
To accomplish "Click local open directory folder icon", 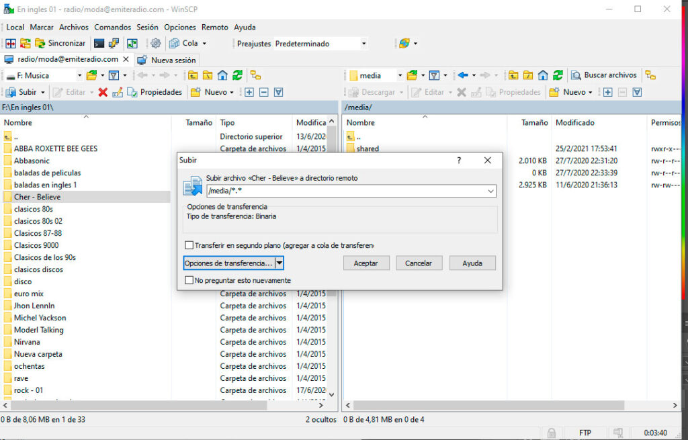I will pyautogui.click(x=91, y=75).
